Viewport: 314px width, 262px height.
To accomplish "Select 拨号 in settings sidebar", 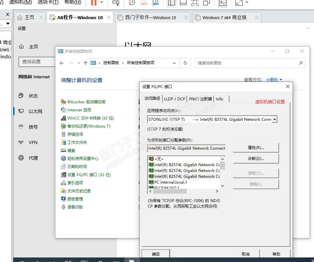I will (x=33, y=127).
